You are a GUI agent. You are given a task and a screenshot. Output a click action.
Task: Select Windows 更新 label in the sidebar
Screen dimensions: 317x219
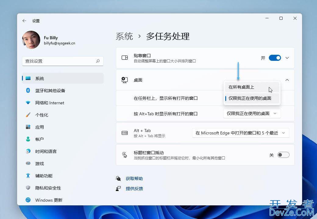pyautogui.click(x=49, y=200)
